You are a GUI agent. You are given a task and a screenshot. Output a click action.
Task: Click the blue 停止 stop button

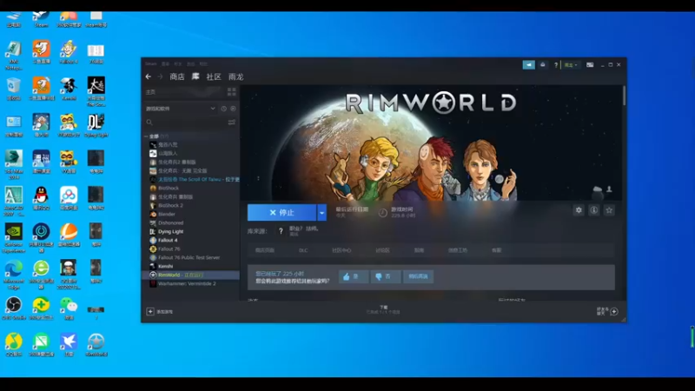281,213
